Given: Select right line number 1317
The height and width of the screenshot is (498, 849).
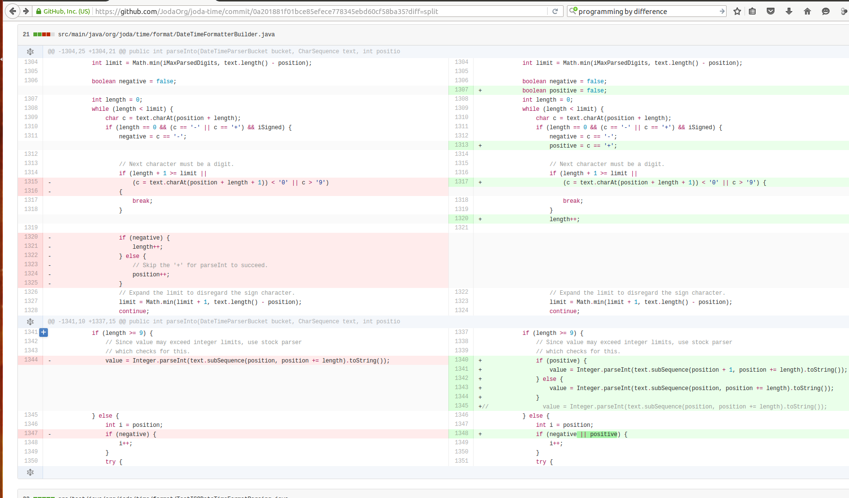Looking at the screenshot, I should [x=461, y=182].
